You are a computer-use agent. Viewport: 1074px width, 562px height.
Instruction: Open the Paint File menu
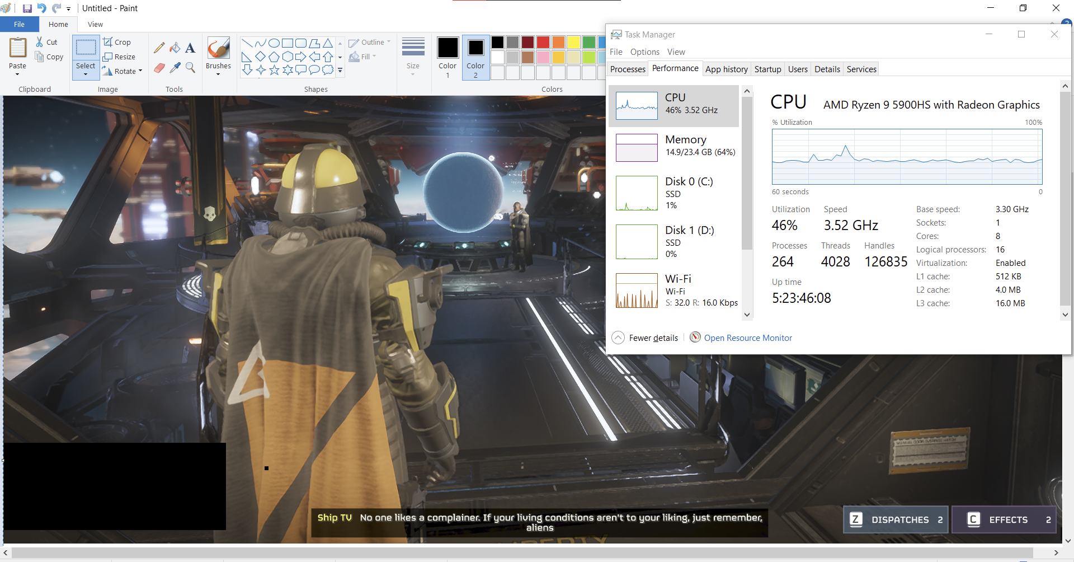(19, 24)
